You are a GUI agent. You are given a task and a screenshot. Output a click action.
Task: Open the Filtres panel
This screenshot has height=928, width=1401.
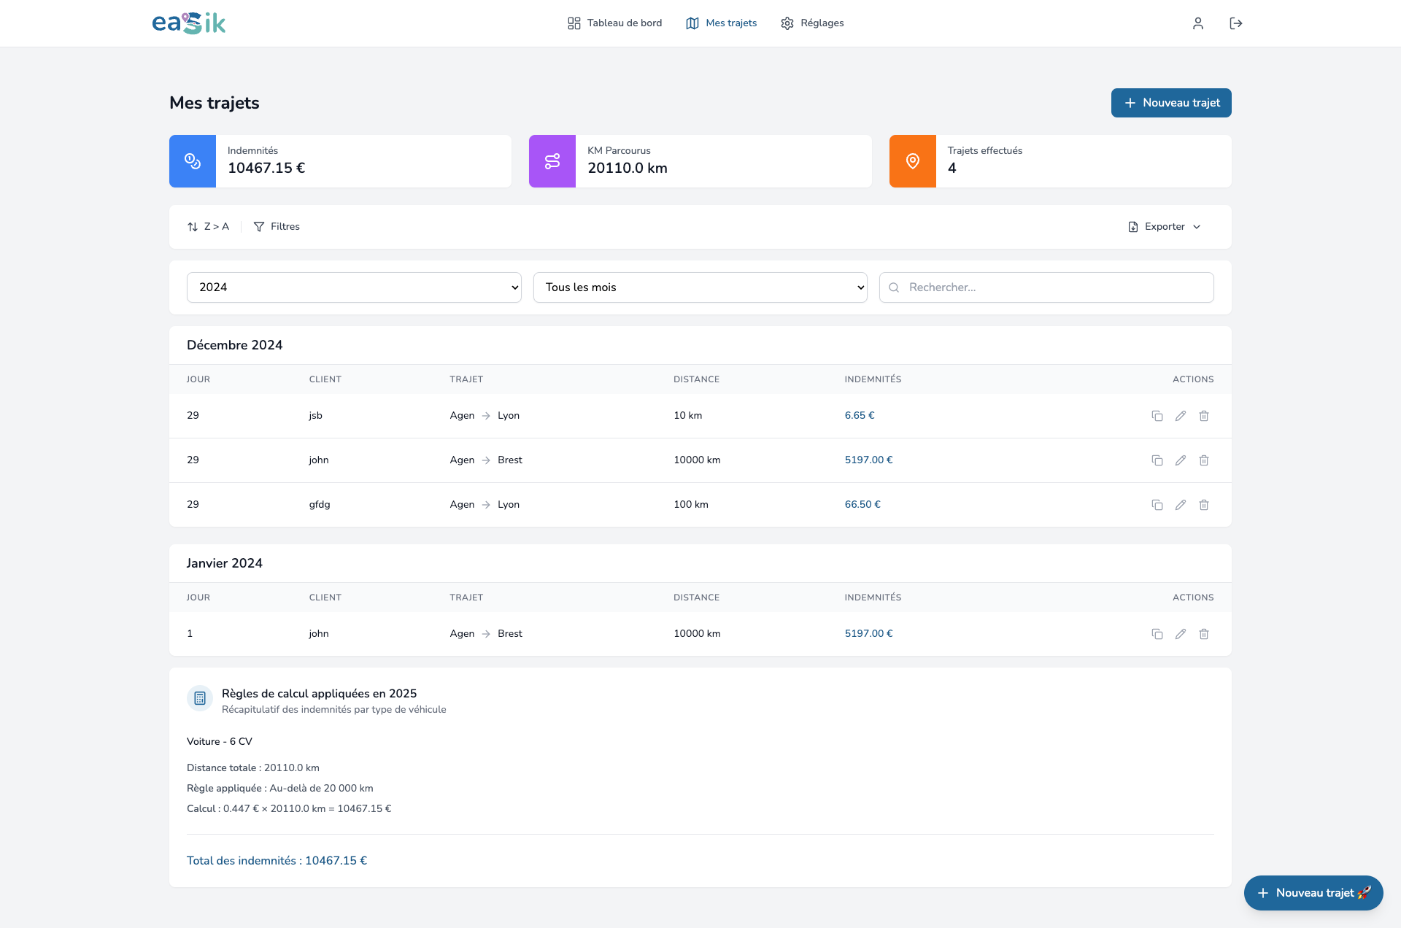pyautogui.click(x=277, y=227)
